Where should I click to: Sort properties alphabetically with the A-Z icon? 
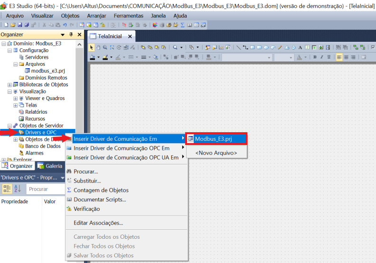point(18,189)
